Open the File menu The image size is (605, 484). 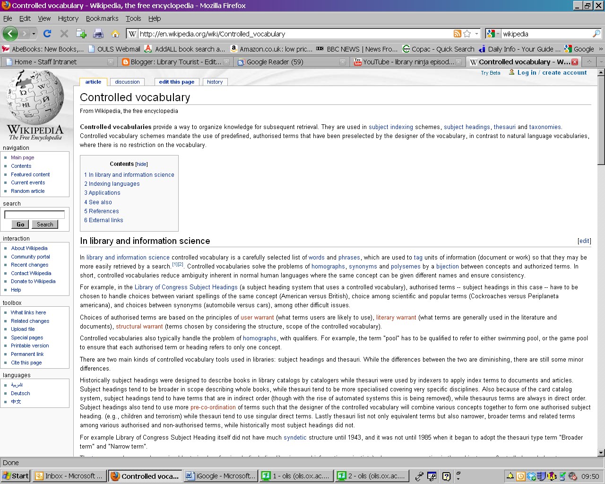[x=8, y=18]
